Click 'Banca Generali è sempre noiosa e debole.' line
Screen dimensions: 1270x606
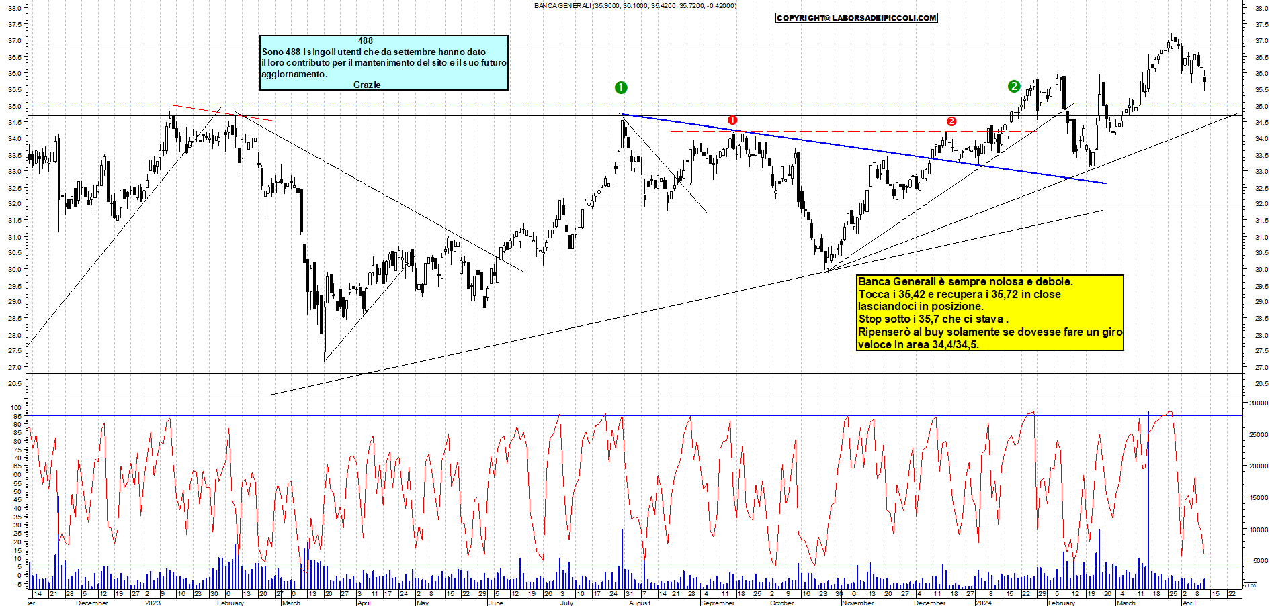click(x=966, y=282)
